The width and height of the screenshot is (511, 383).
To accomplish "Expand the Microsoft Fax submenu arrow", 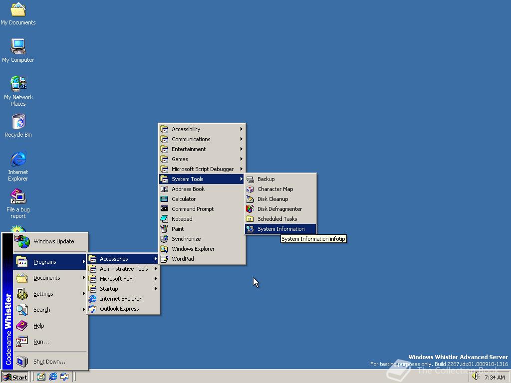I will coord(156,279).
